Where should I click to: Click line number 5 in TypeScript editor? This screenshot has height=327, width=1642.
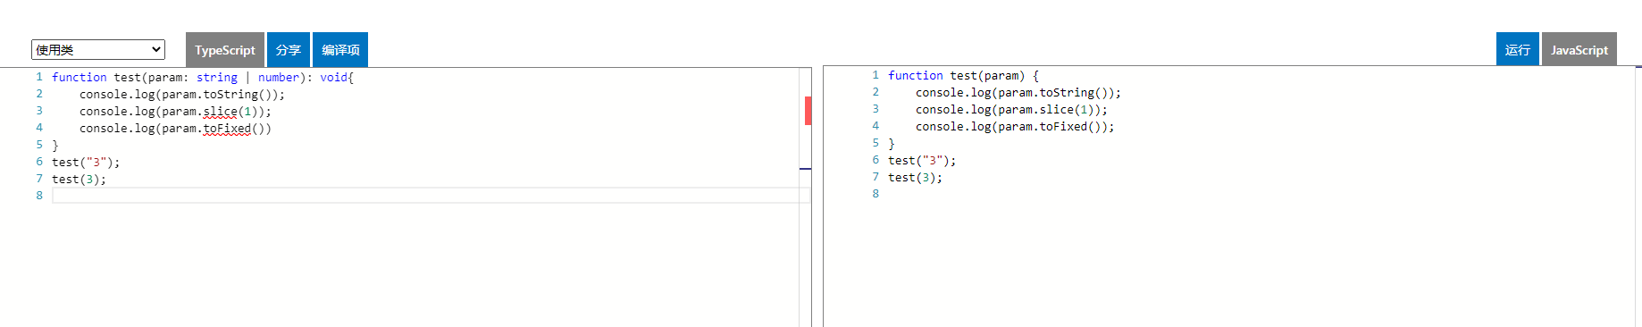coord(39,145)
